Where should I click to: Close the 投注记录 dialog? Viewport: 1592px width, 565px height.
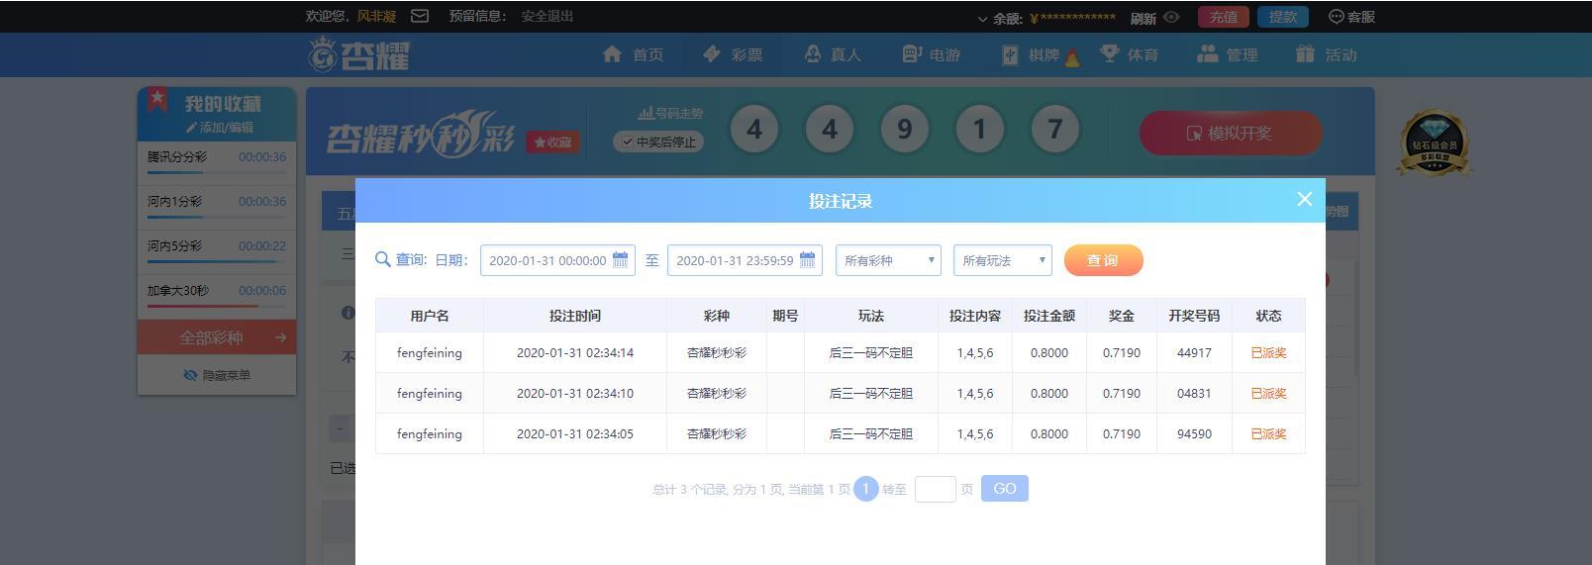coord(1304,199)
